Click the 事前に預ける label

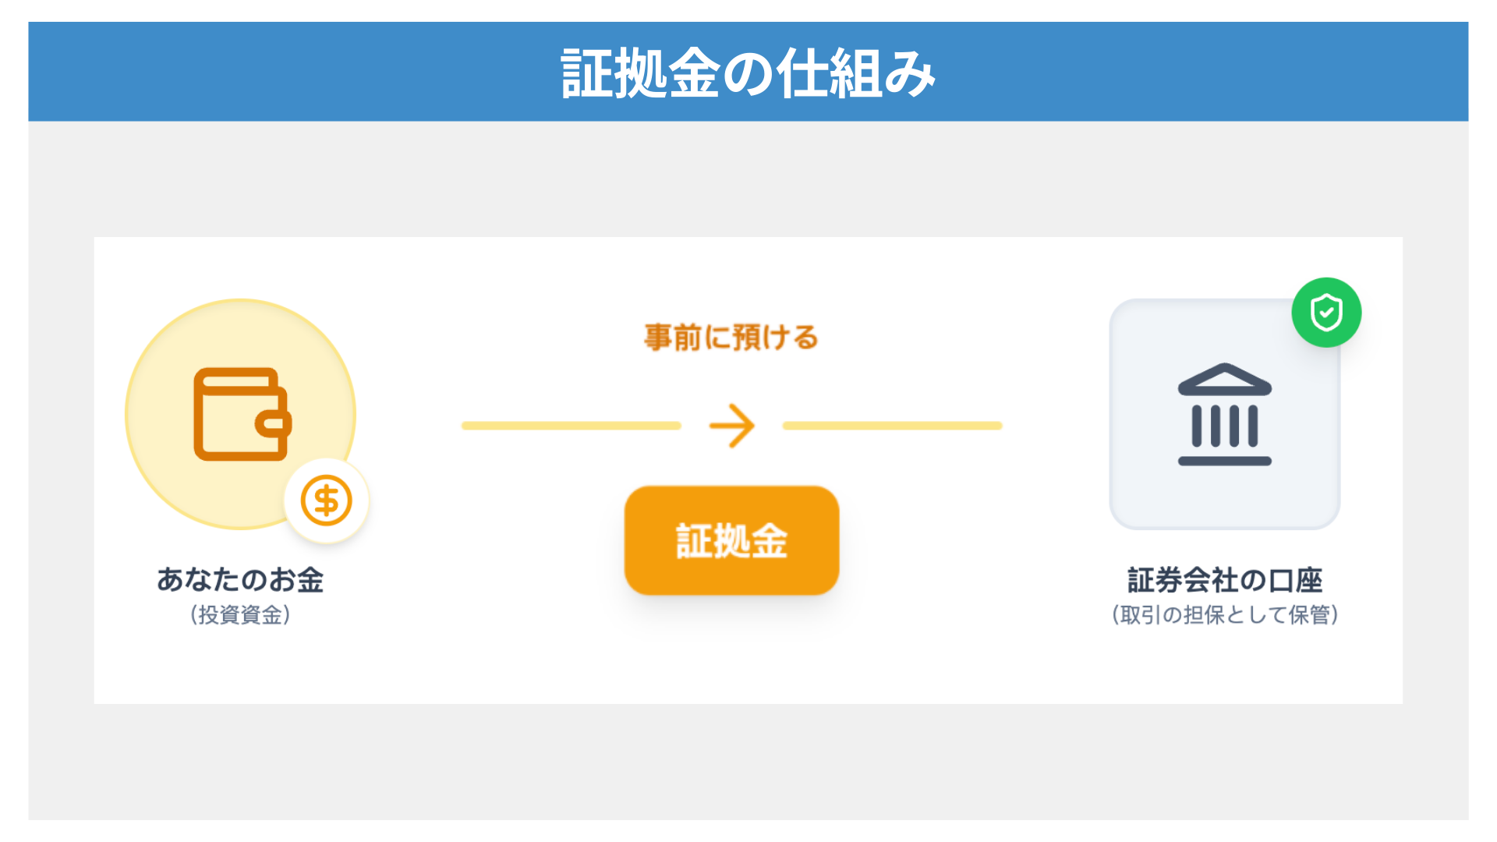(731, 338)
